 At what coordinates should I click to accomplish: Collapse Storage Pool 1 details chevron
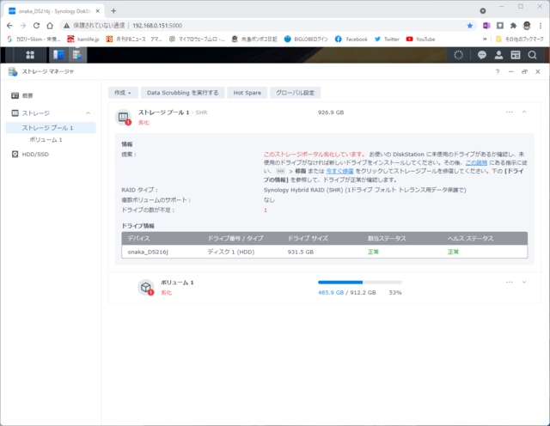coord(524,113)
